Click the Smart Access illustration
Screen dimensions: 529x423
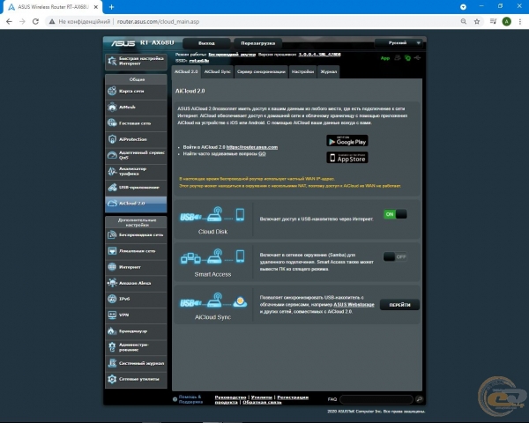(x=212, y=256)
